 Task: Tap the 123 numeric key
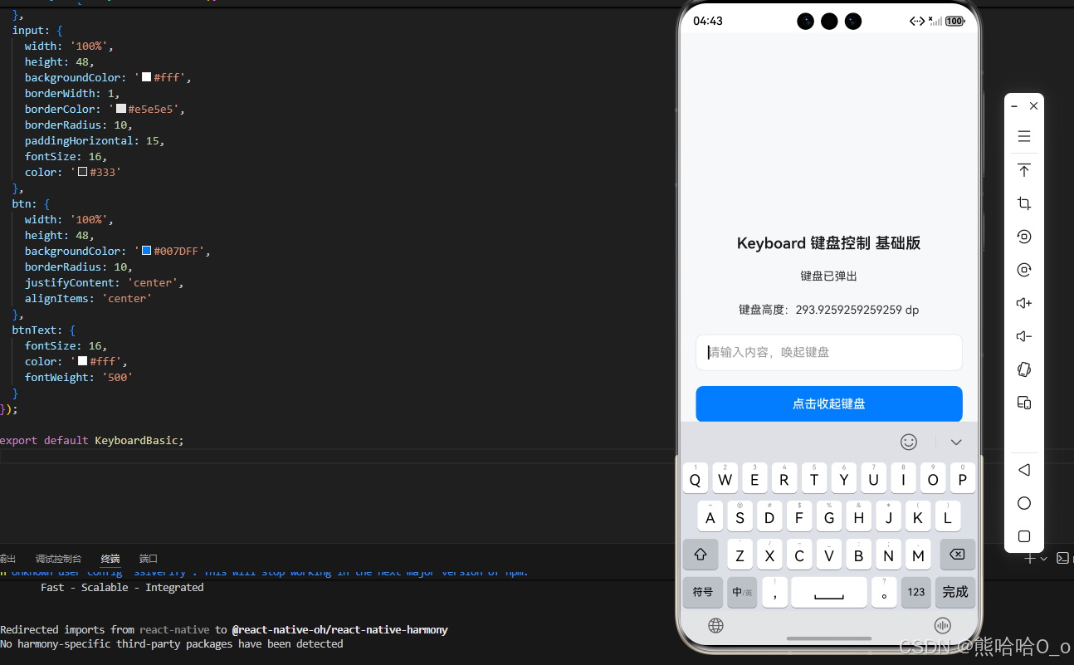click(x=916, y=592)
